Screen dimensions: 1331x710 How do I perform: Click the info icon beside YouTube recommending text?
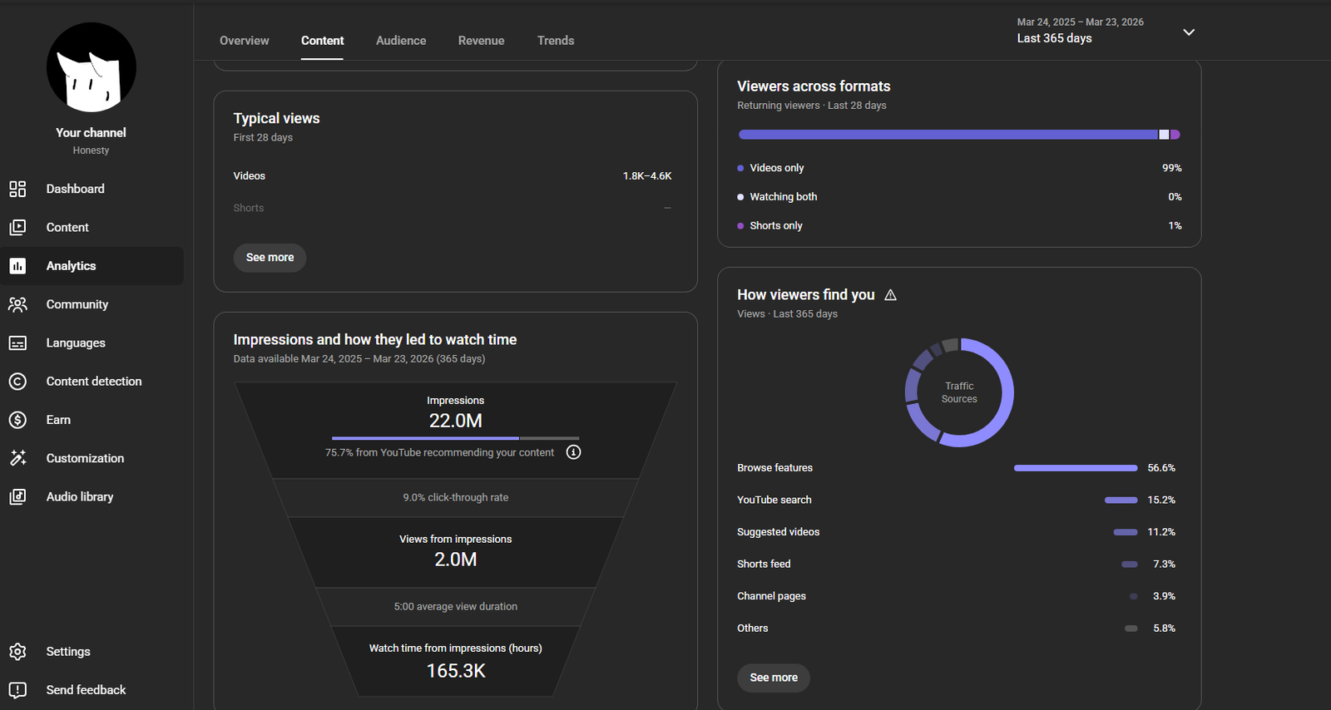click(x=573, y=452)
